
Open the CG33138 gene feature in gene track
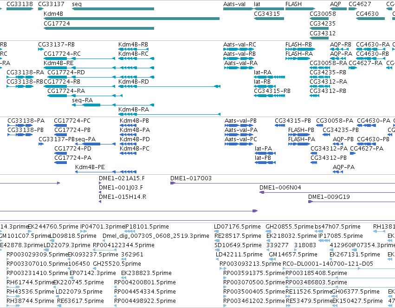(x=20, y=9)
